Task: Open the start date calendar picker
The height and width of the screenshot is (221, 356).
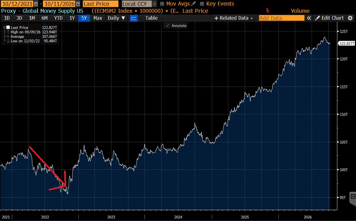Action: tap(36, 4)
